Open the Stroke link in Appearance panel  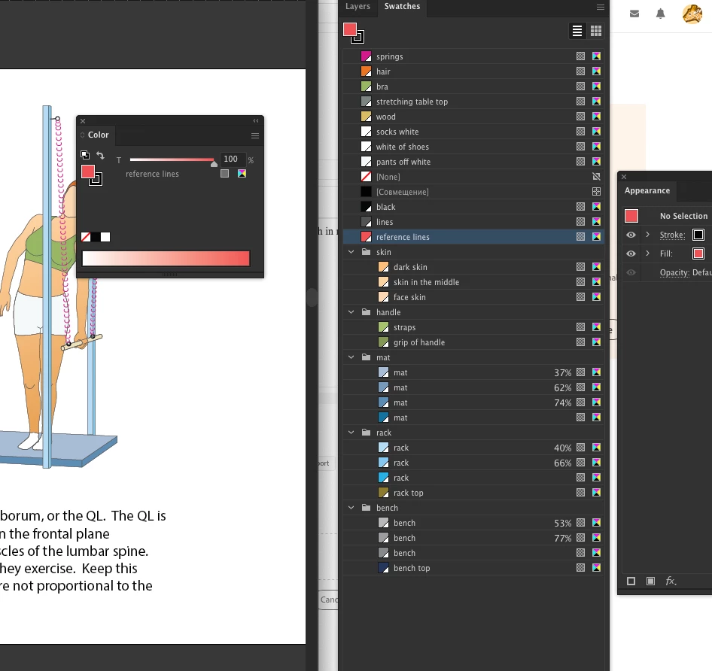pos(673,235)
